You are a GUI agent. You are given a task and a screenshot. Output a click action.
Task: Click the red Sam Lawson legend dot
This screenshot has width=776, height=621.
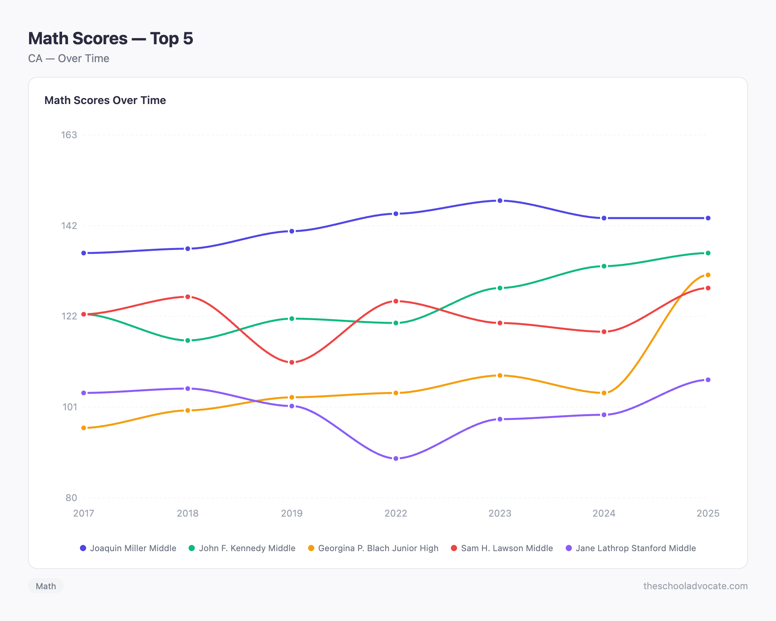(x=454, y=548)
